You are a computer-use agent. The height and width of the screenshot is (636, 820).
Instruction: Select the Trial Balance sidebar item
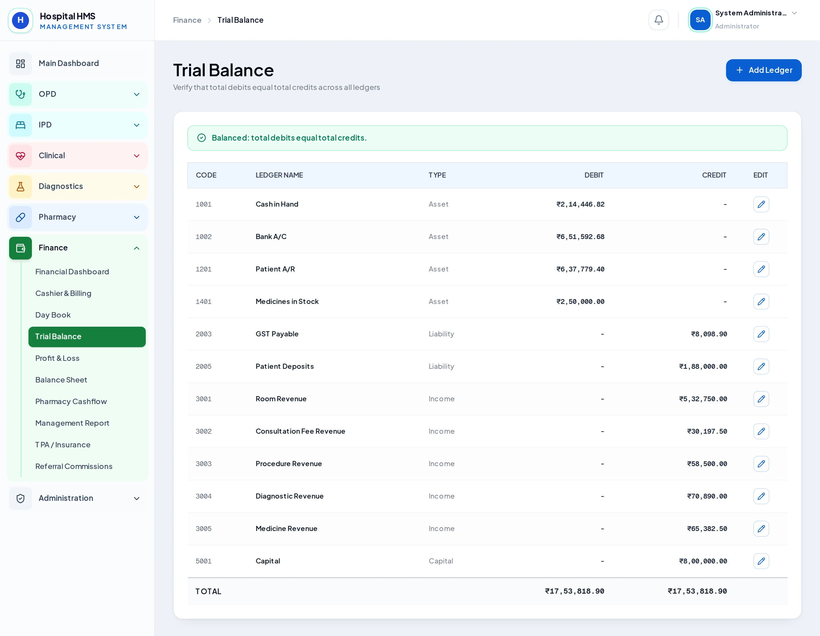pyautogui.click(x=87, y=337)
